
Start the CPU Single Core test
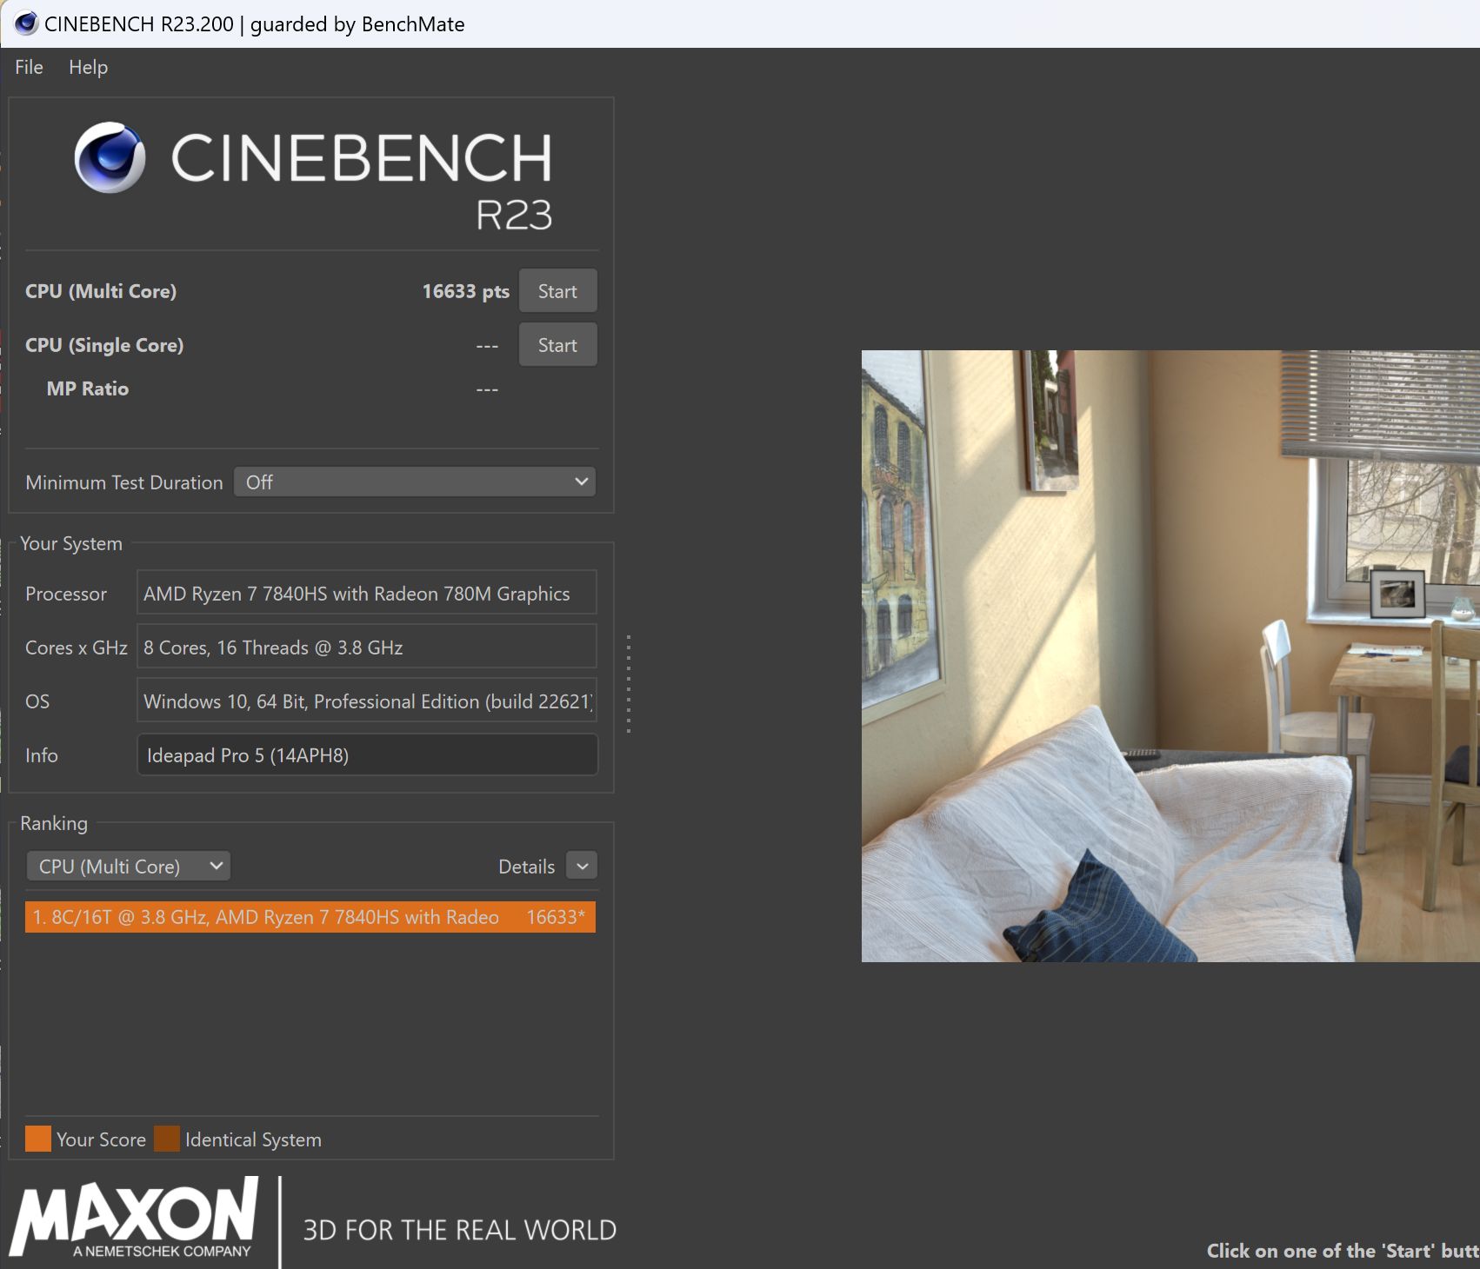[557, 345]
